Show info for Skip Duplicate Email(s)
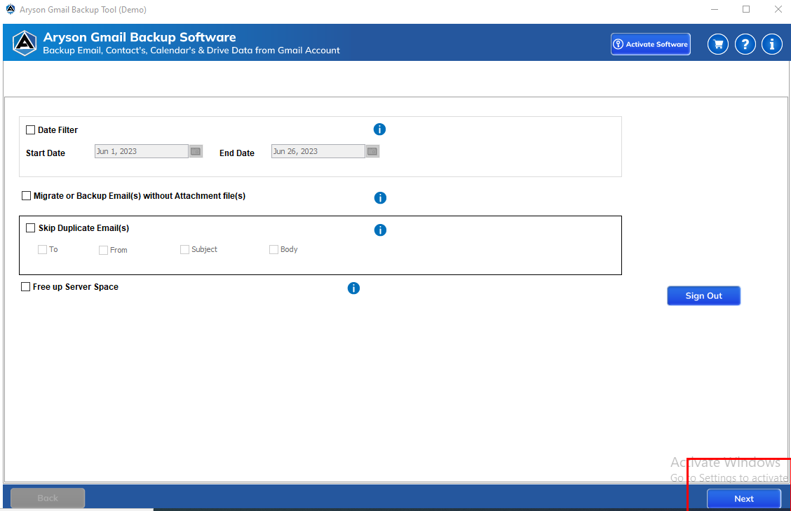This screenshot has width=791, height=511. tap(380, 230)
